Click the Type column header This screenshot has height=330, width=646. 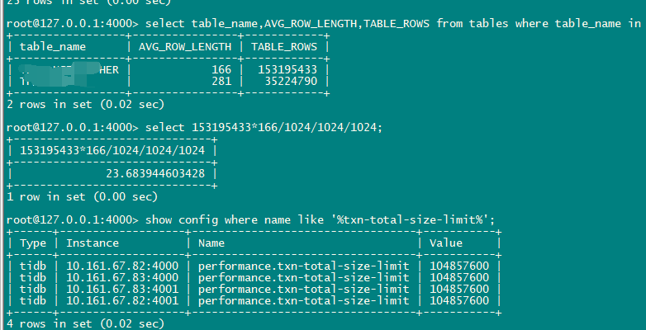(x=33, y=243)
